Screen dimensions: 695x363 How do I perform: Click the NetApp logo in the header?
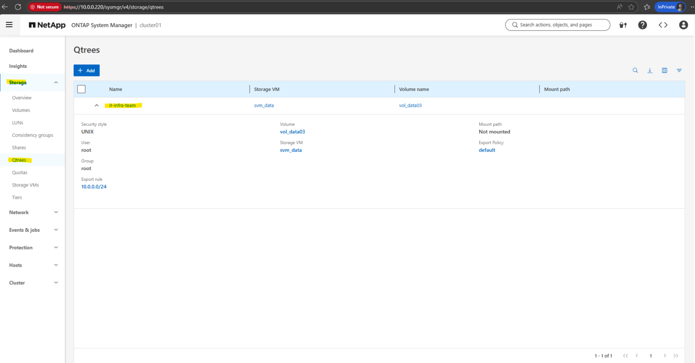pyautogui.click(x=47, y=25)
